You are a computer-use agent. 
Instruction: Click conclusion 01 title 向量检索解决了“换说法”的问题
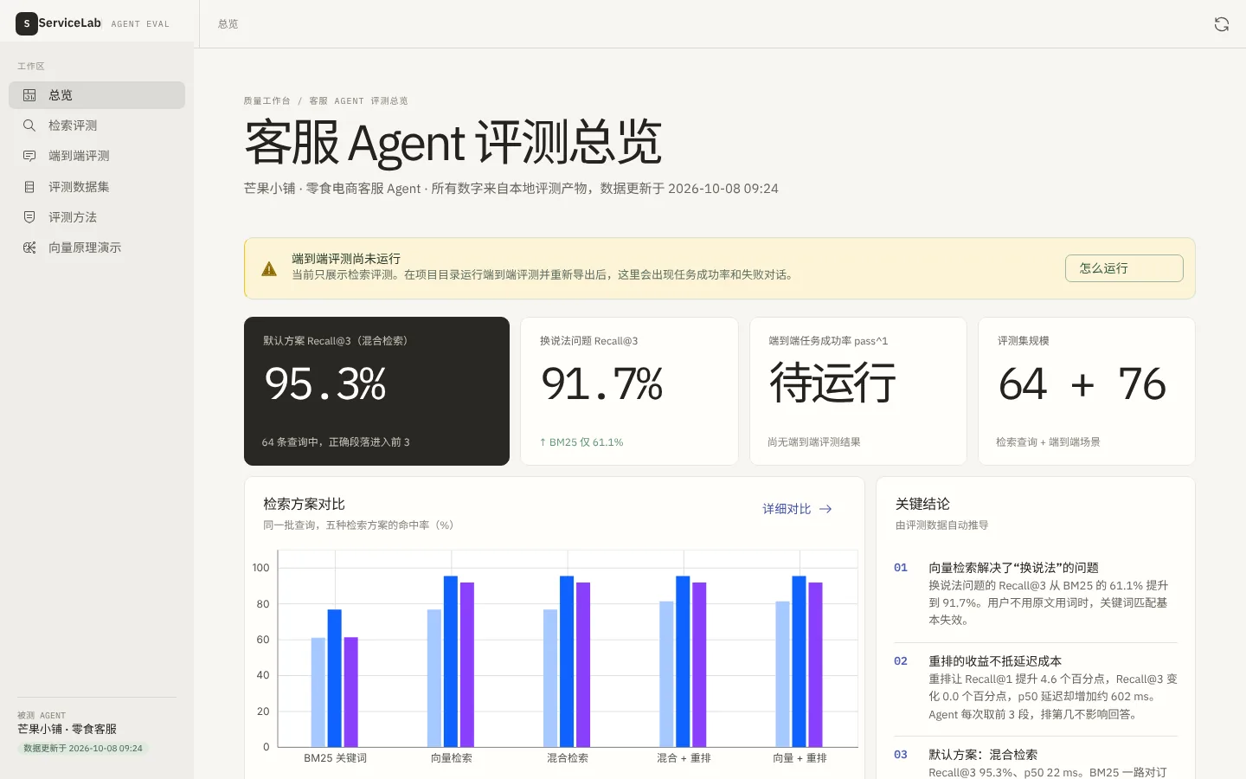(1013, 568)
